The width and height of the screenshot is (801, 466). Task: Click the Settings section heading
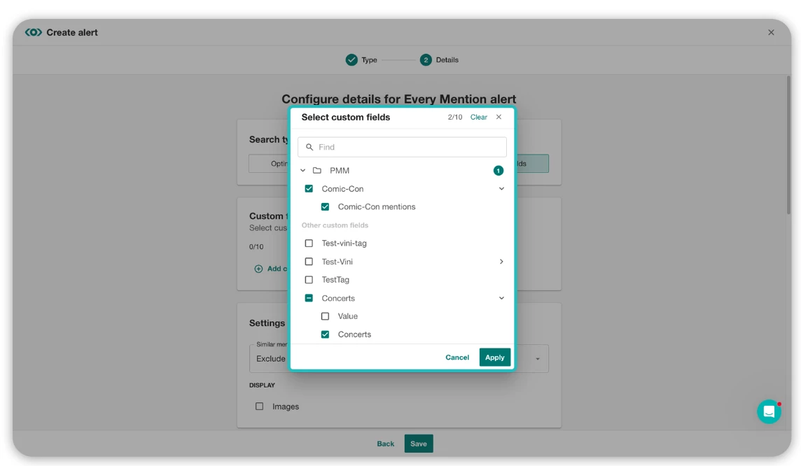(267, 323)
